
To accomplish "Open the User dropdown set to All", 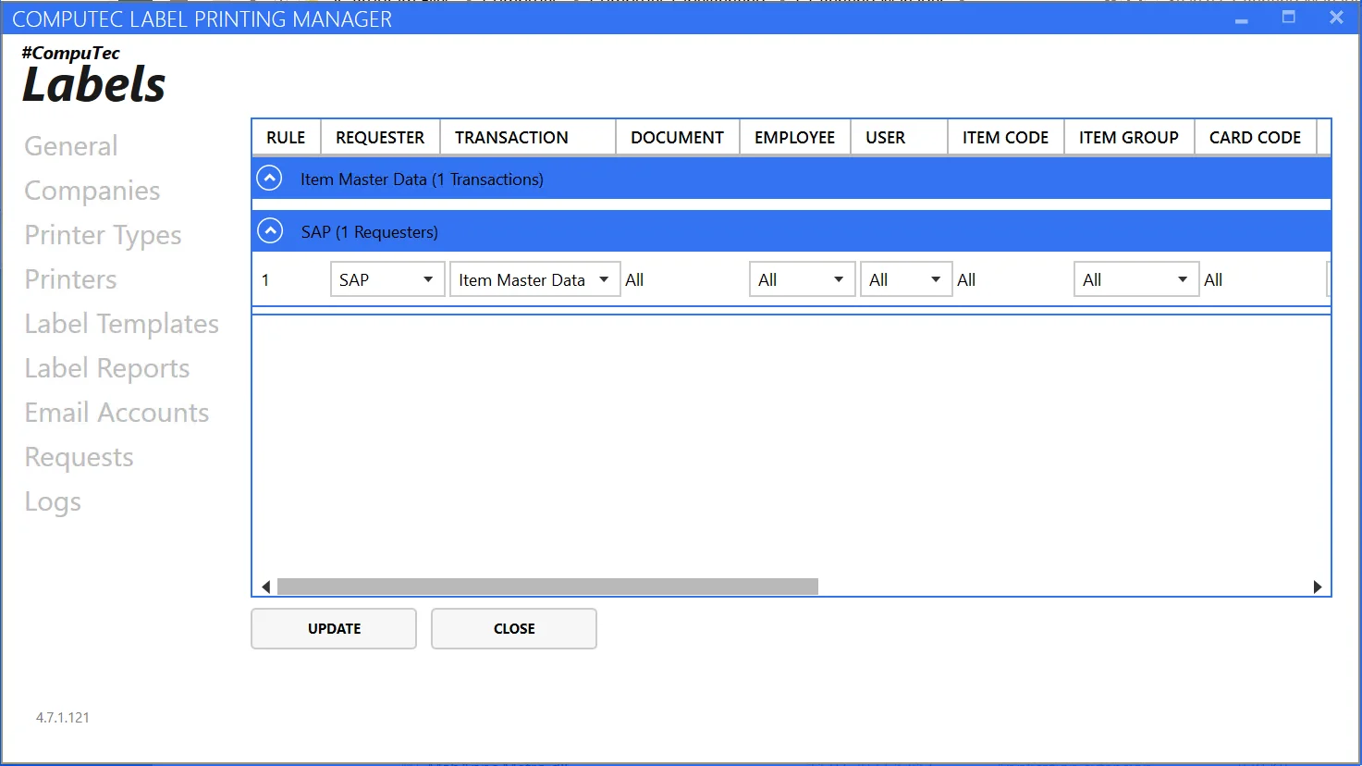I will pos(905,279).
